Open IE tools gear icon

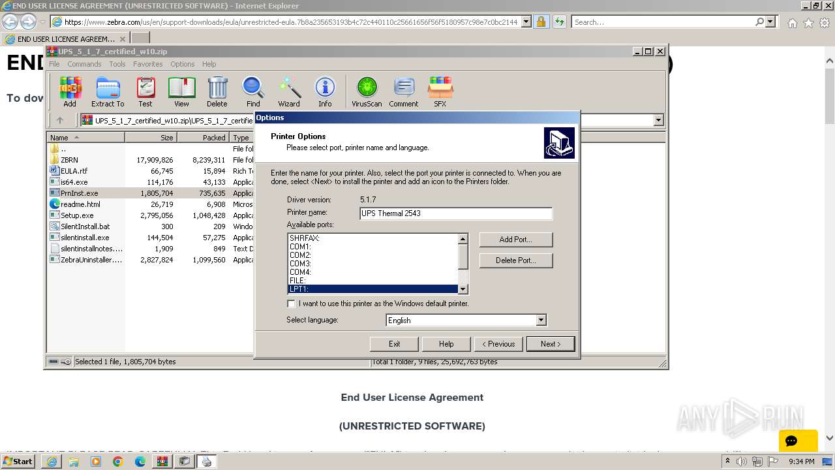pos(825,22)
